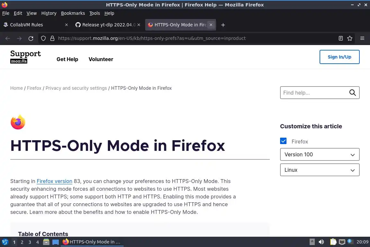This screenshot has height=247, width=370.
Task: Click the update notifier tray icon
Action: click(350, 242)
